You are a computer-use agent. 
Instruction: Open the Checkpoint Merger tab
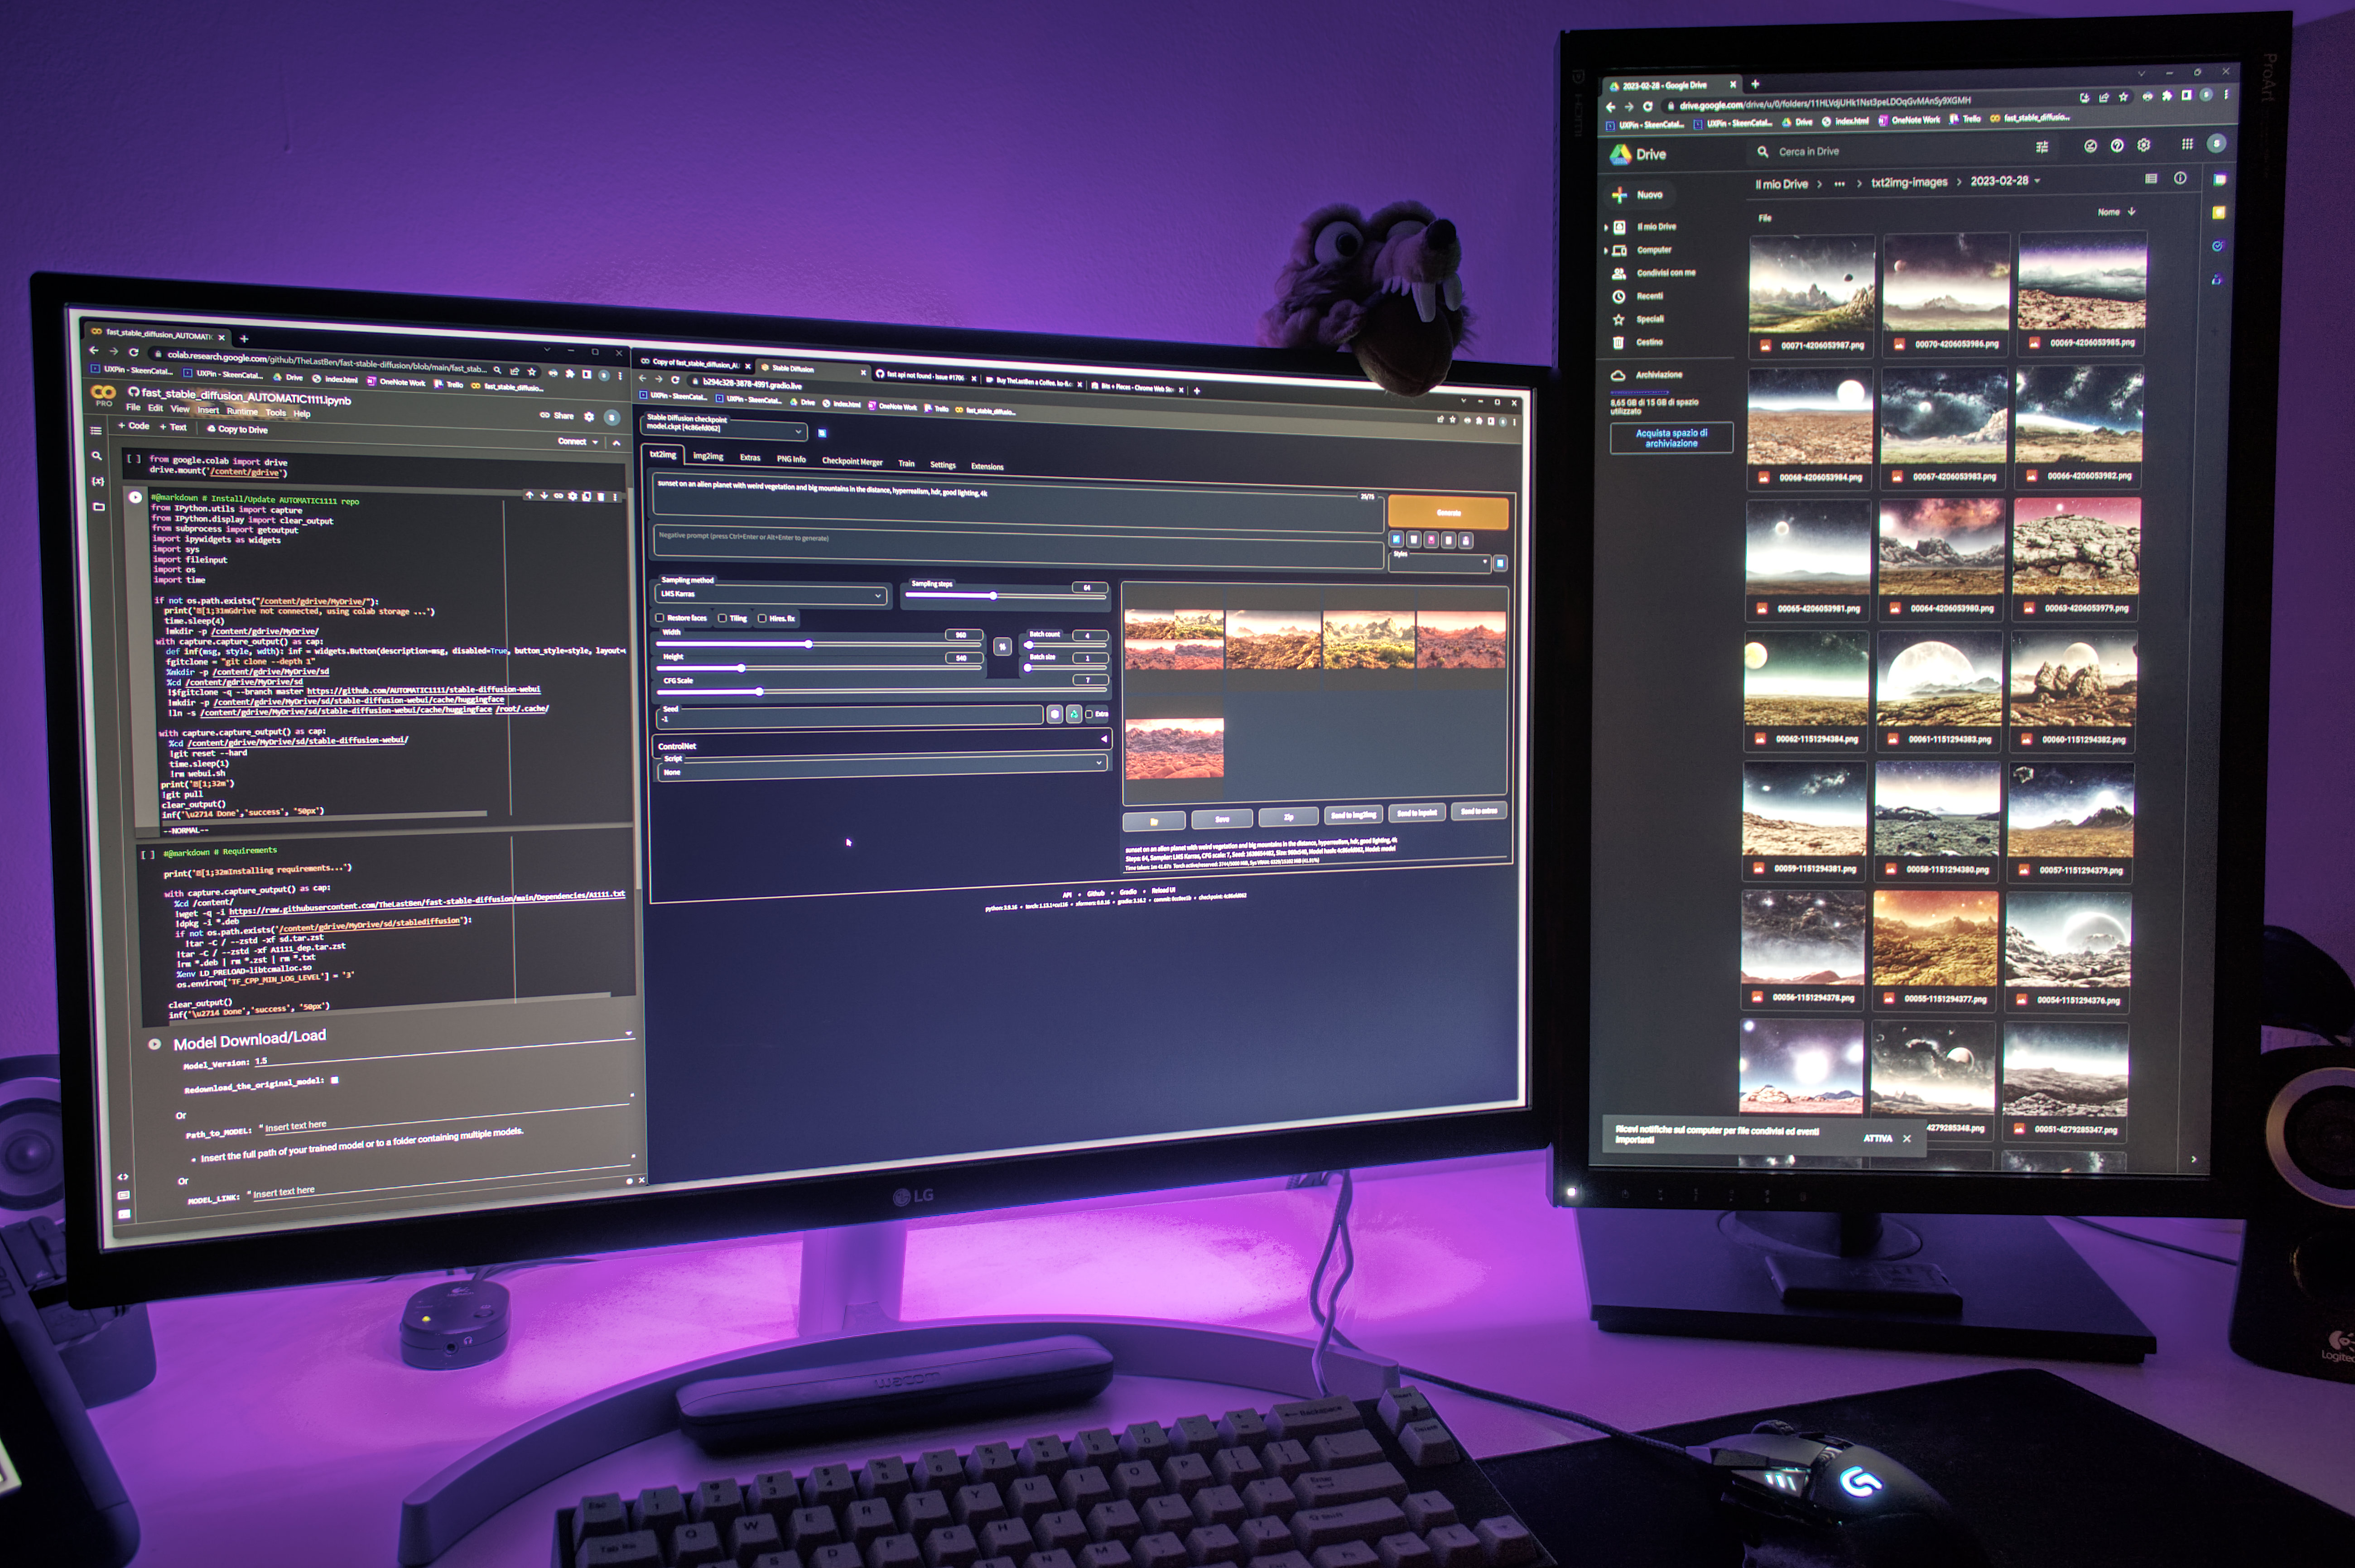(852, 461)
